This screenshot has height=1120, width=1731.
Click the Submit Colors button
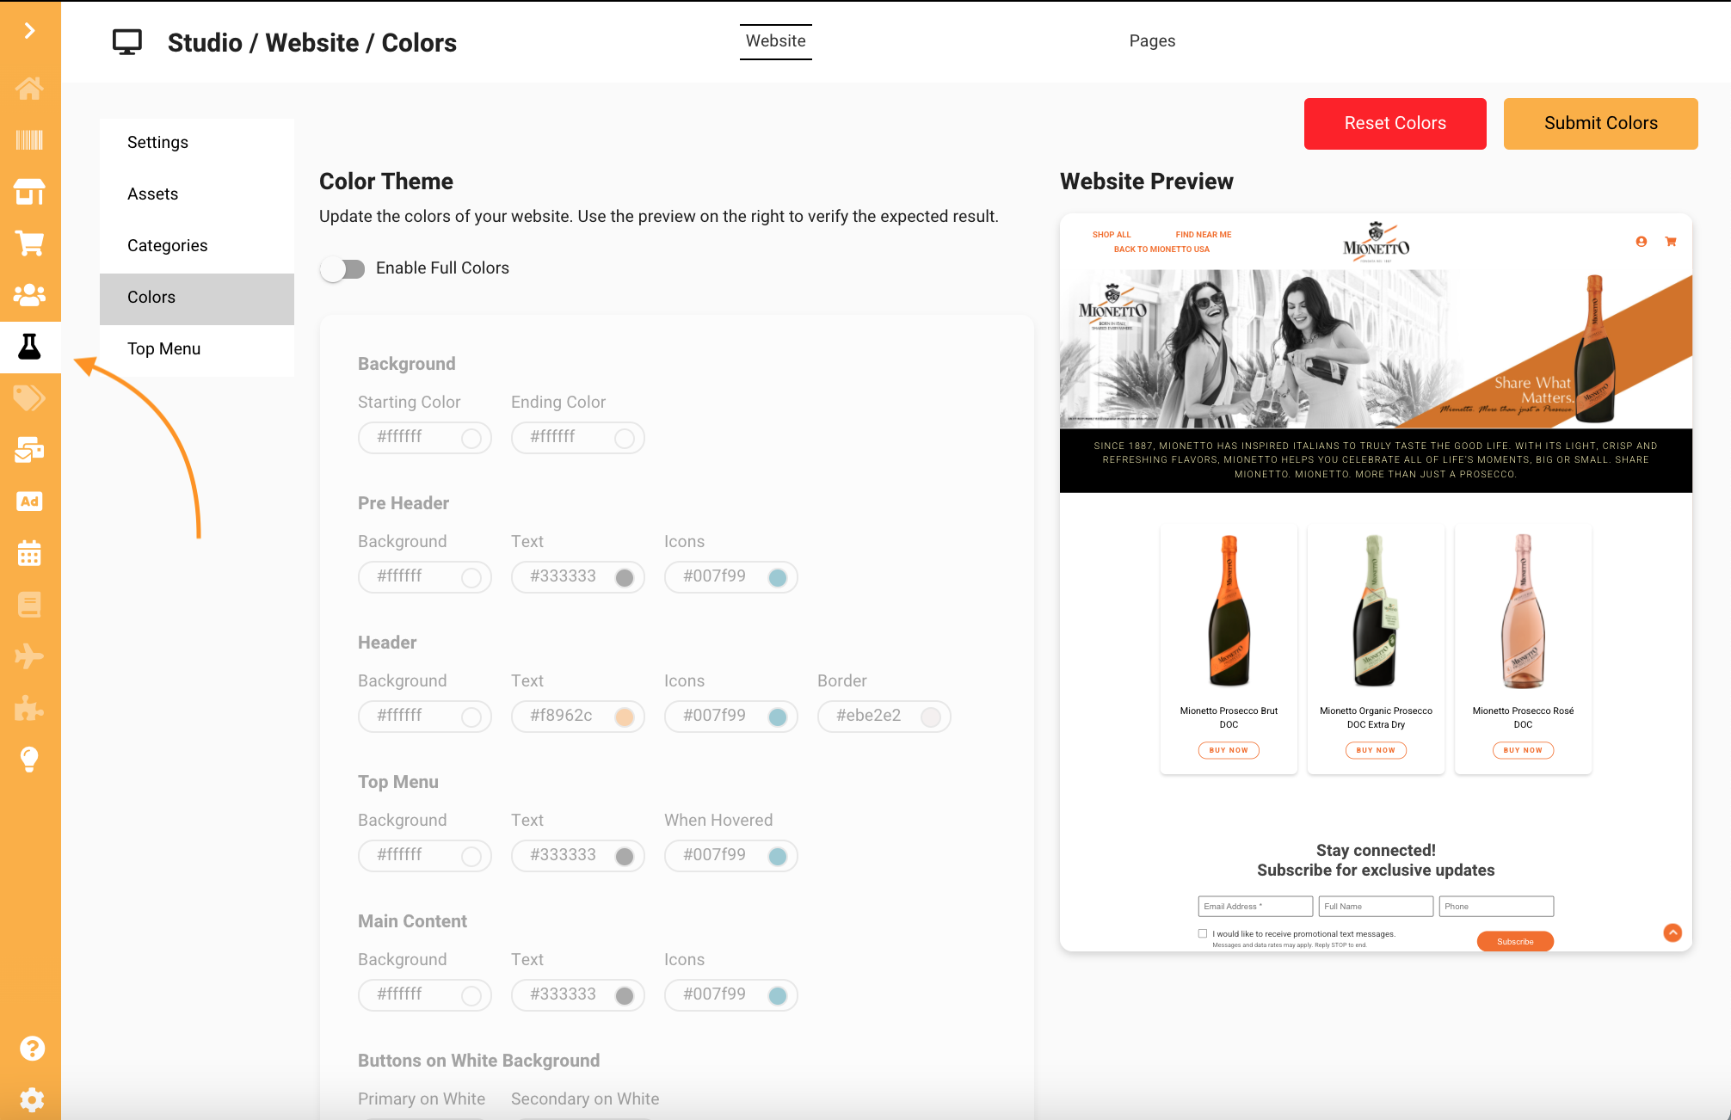pyautogui.click(x=1601, y=124)
